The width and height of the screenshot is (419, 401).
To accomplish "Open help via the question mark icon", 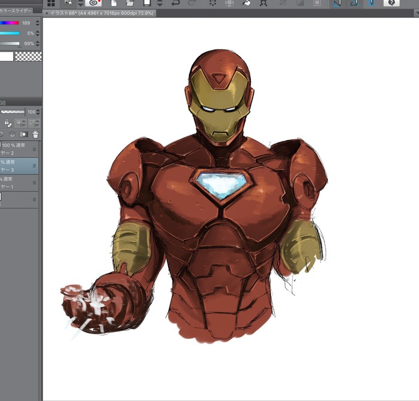I will click(391, 3).
